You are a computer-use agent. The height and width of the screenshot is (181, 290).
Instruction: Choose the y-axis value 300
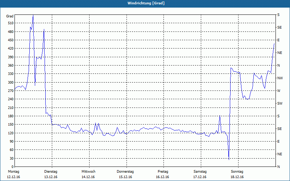click(x=11, y=83)
